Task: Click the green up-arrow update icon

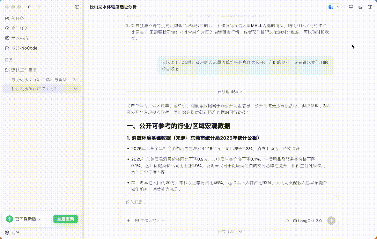Action: point(9,219)
